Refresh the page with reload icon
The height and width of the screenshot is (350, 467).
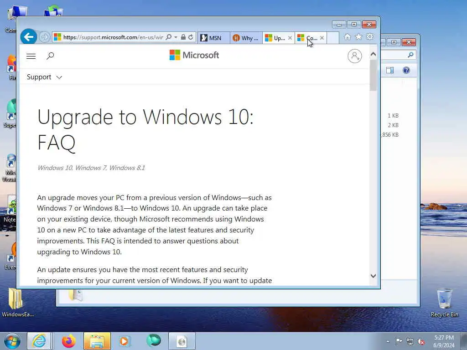[x=191, y=37]
